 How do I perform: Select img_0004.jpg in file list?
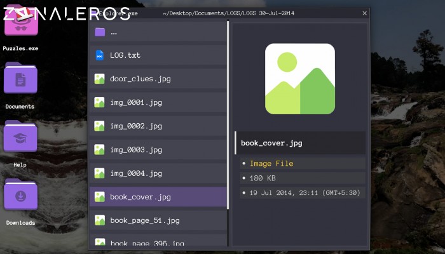tap(136, 173)
